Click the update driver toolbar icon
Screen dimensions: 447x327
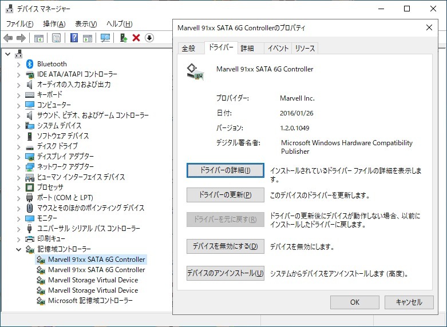point(123,38)
